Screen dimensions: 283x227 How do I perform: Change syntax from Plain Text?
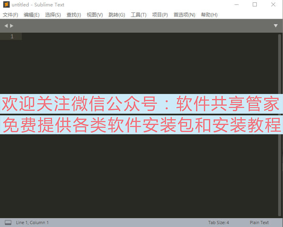click(259, 223)
